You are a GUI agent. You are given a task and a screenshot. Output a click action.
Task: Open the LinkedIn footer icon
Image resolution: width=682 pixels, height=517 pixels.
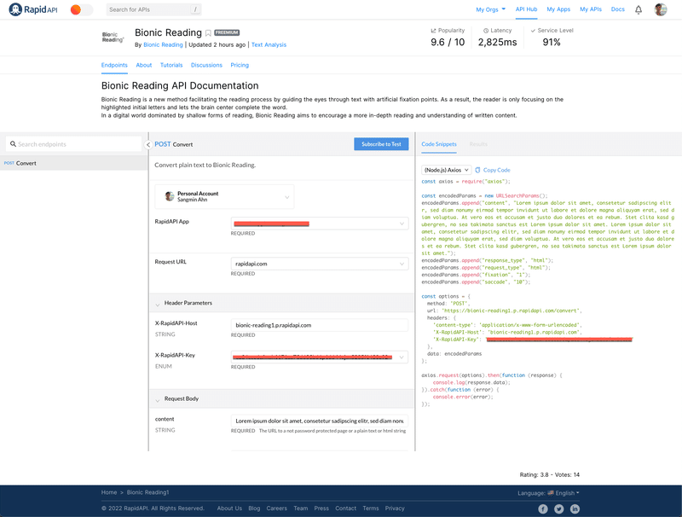pyautogui.click(x=575, y=508)
